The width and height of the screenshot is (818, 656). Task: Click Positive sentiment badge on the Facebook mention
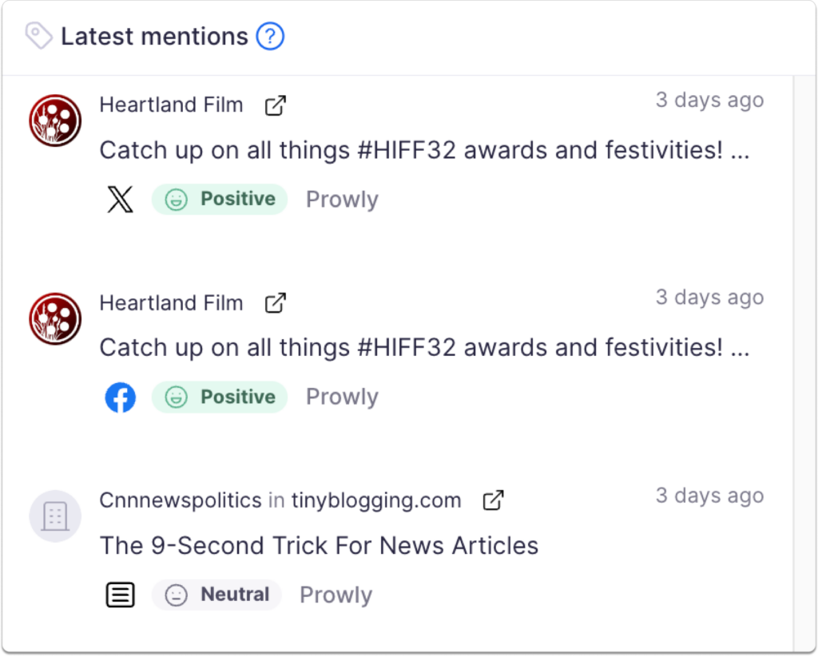tap(220, 397)
